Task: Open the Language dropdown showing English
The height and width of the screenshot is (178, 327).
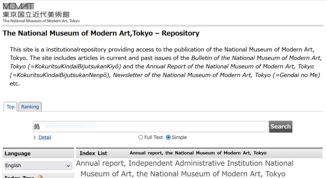Action: [38, 166]
